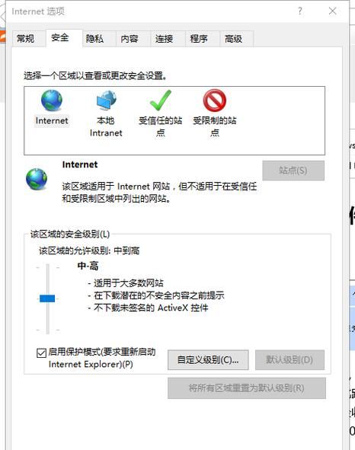The image size is (355, 450).
Task: Switch to the 程序 tab
Action: pyautogui.click(x=199, y=39)
